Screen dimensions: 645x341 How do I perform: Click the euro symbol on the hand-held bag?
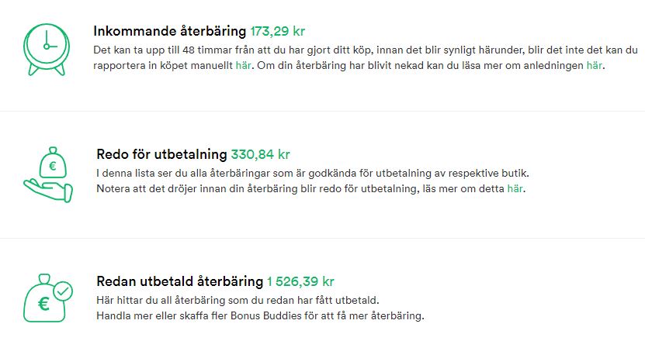pyautogui.click(x=53, y=166)
